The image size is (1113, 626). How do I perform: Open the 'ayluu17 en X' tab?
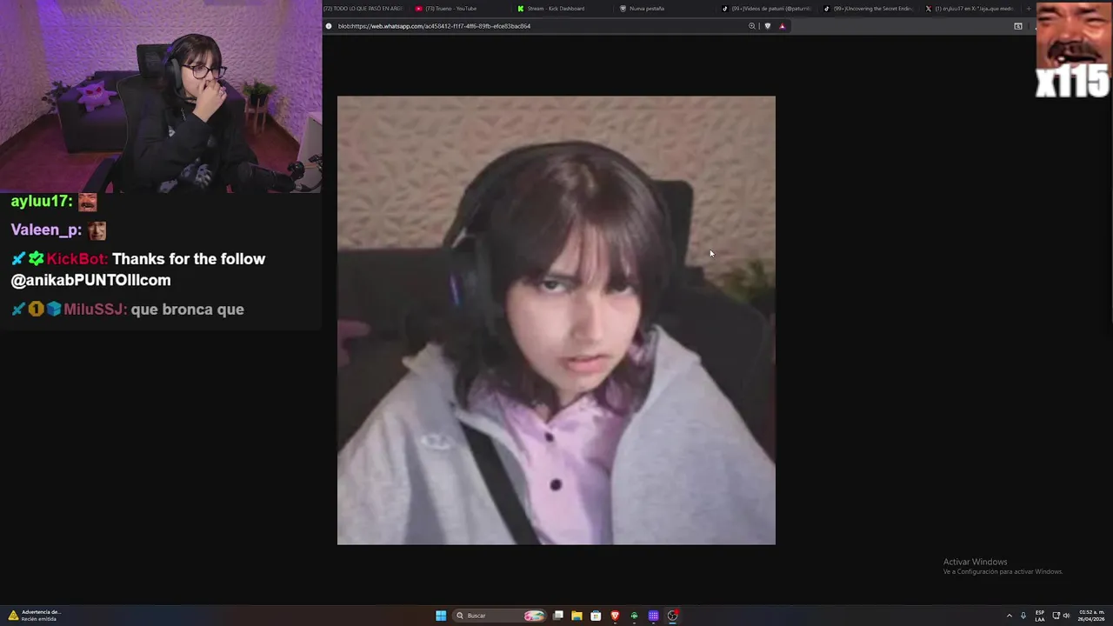970,9
